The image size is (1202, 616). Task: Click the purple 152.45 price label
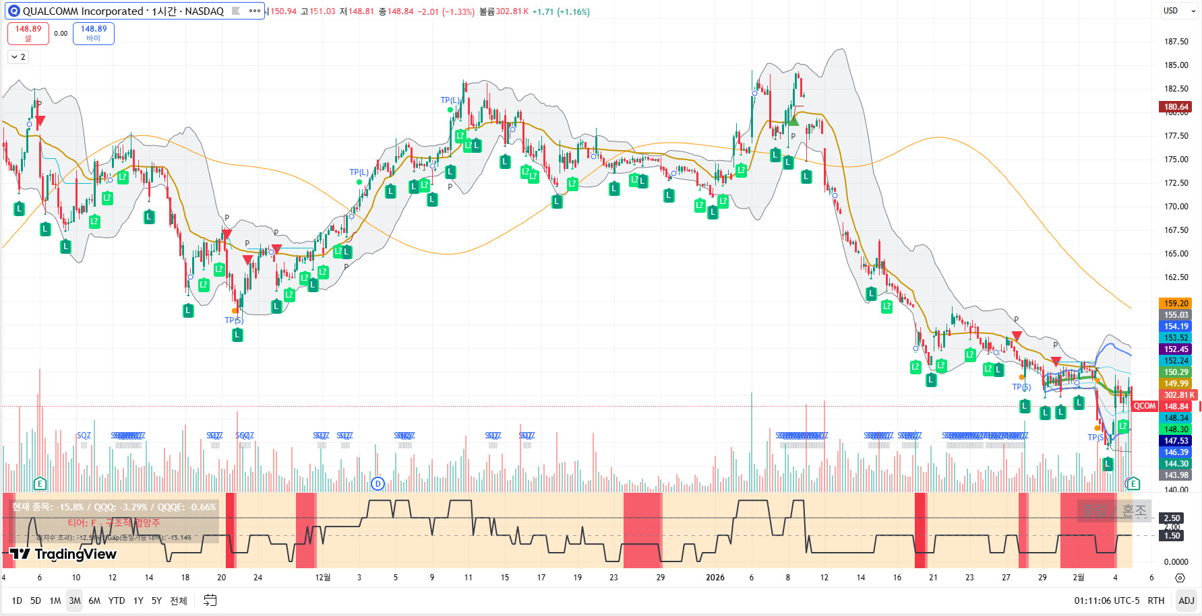pyautogui.click(x=1176, y=349)
